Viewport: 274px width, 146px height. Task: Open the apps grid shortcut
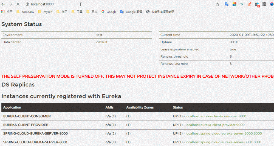coord(7,12)
